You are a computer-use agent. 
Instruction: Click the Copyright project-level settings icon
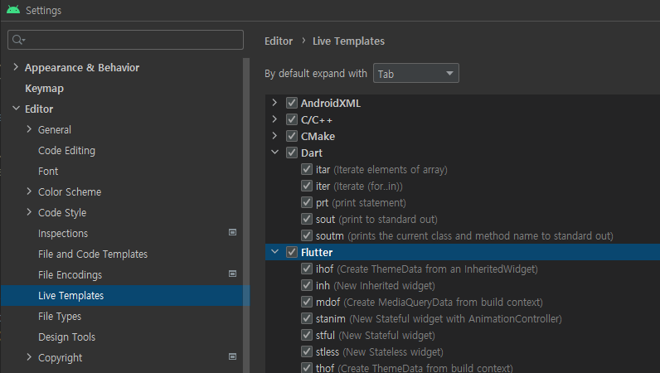tap(232, 356)
